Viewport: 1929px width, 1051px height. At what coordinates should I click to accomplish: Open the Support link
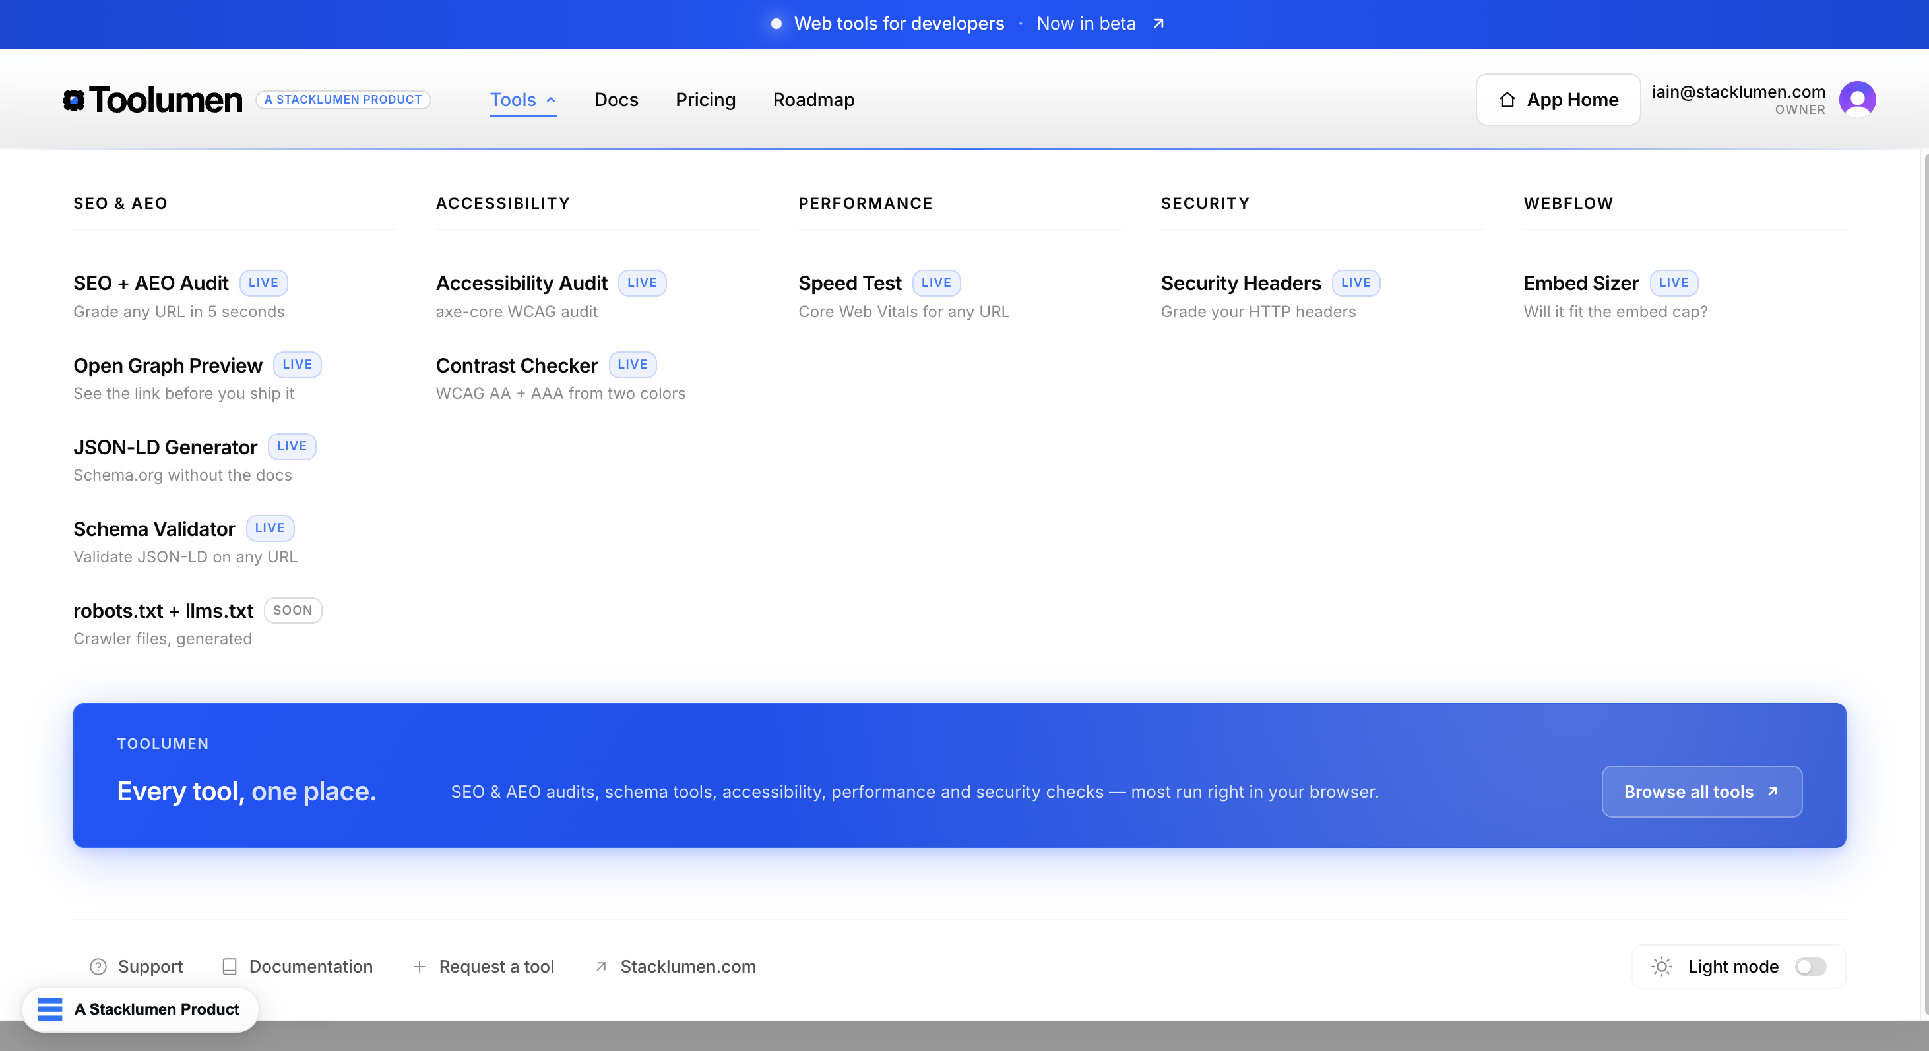[150, 967]
